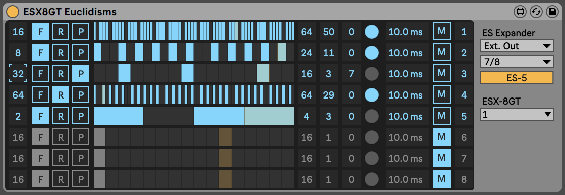Click the rate value 16 in row 1
The image size is (565, 195).
click(18, 32)
